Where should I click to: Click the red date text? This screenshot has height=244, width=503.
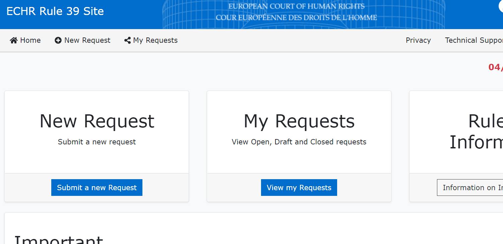tap(496, 67)
